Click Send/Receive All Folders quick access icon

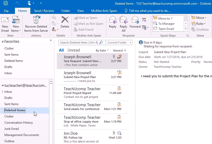point(6,3)
